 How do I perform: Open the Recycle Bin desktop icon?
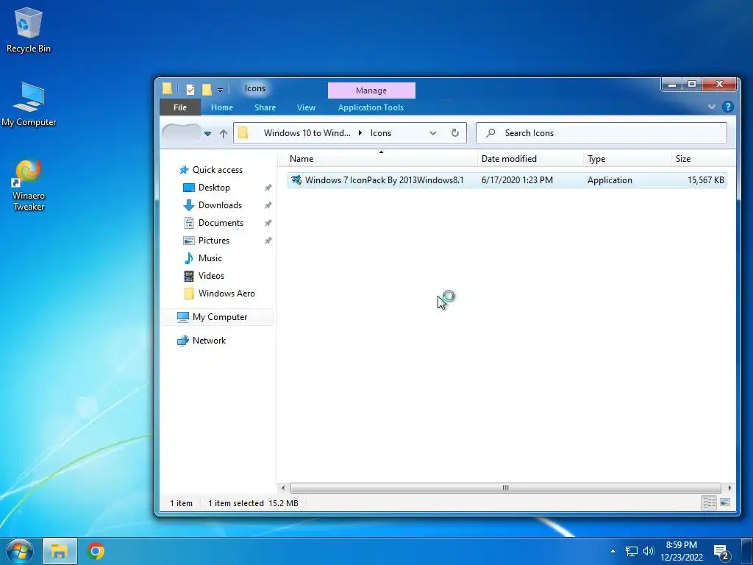[x=29, y=29]
